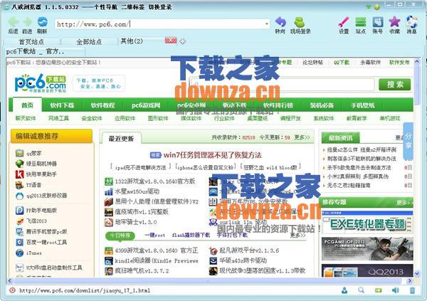Click the go-to (转向) arrow icon

[x=280, y=22]
